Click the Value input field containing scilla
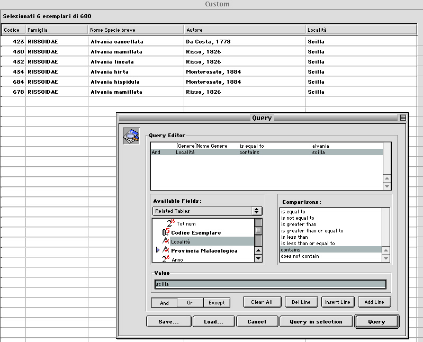 point(271,284)
